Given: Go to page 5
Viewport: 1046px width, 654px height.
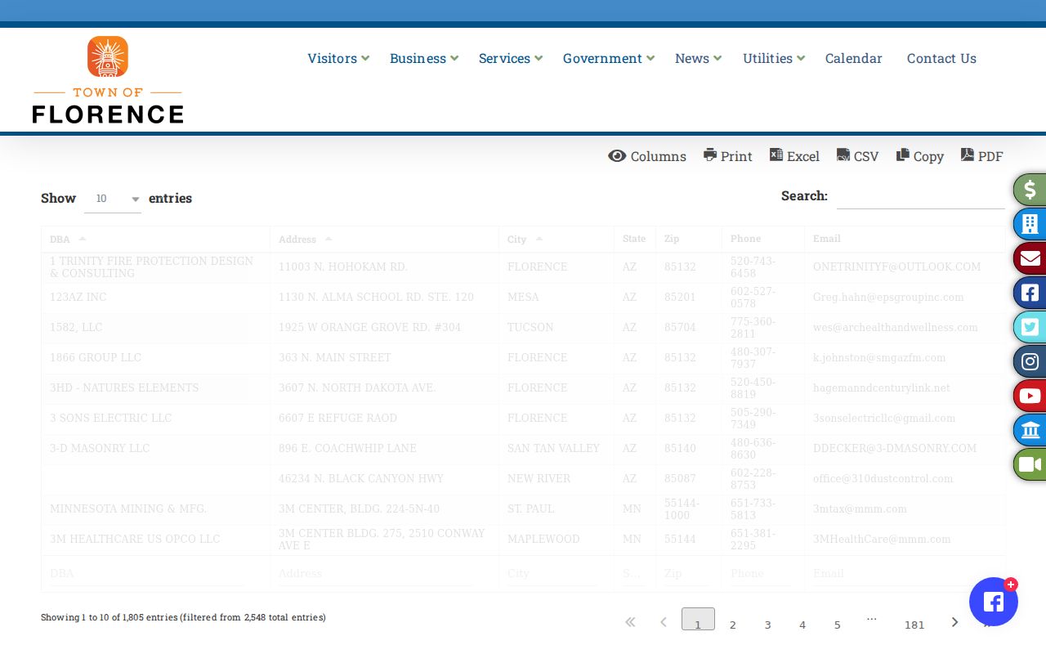Looking at the screenshot, I should [x=837, y=625].
